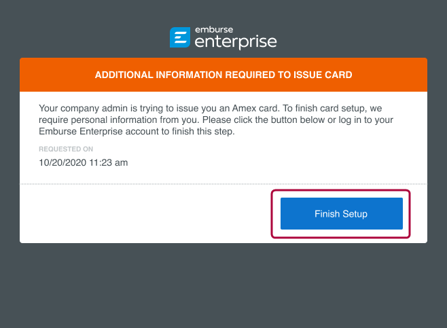The image size is (447, 328).
Task: Click the 10/20/2020 11:23 am timestamp
Action: point(84,162)
